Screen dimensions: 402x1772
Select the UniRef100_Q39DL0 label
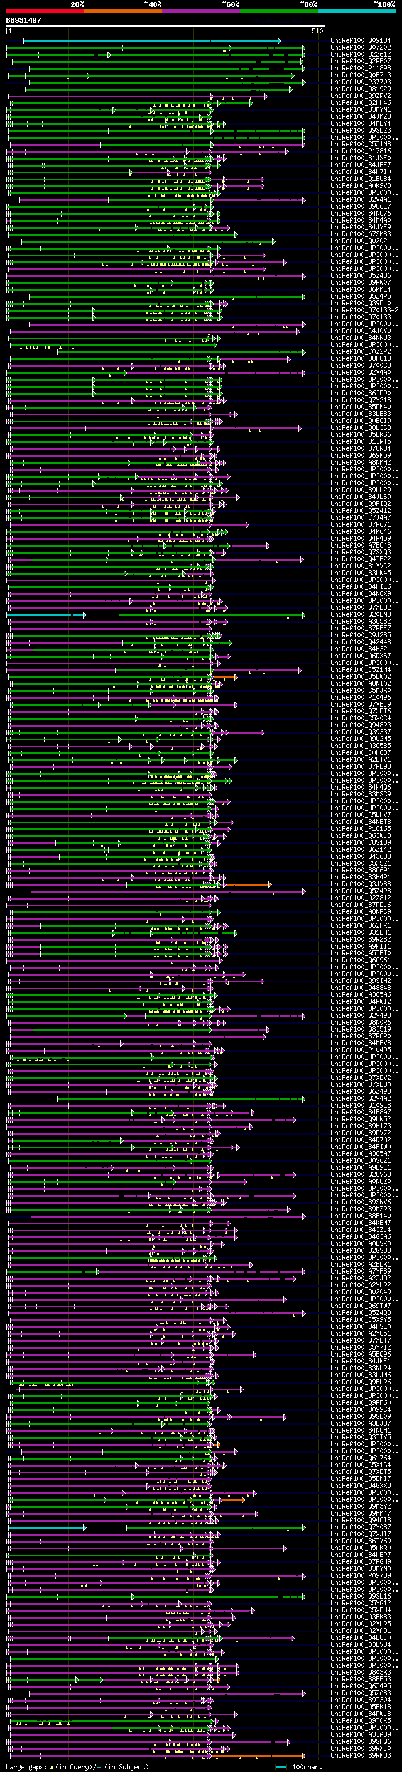click(x=360, y=304)
